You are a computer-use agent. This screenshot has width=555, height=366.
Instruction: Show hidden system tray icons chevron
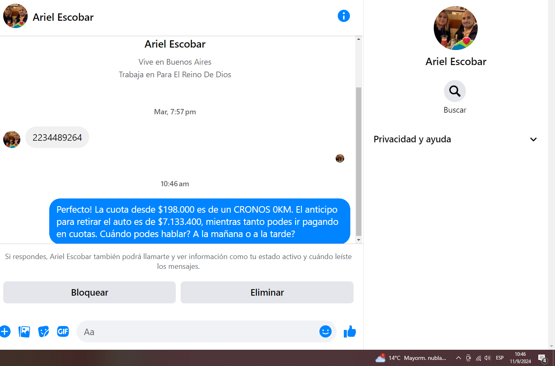pyautogui.click(x=458, y=358)
